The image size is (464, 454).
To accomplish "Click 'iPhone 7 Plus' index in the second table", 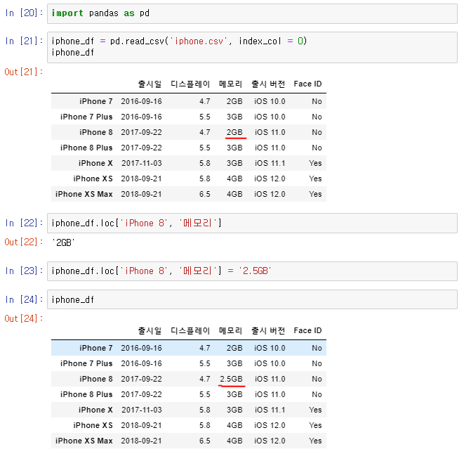I will [x=86, y=363].
